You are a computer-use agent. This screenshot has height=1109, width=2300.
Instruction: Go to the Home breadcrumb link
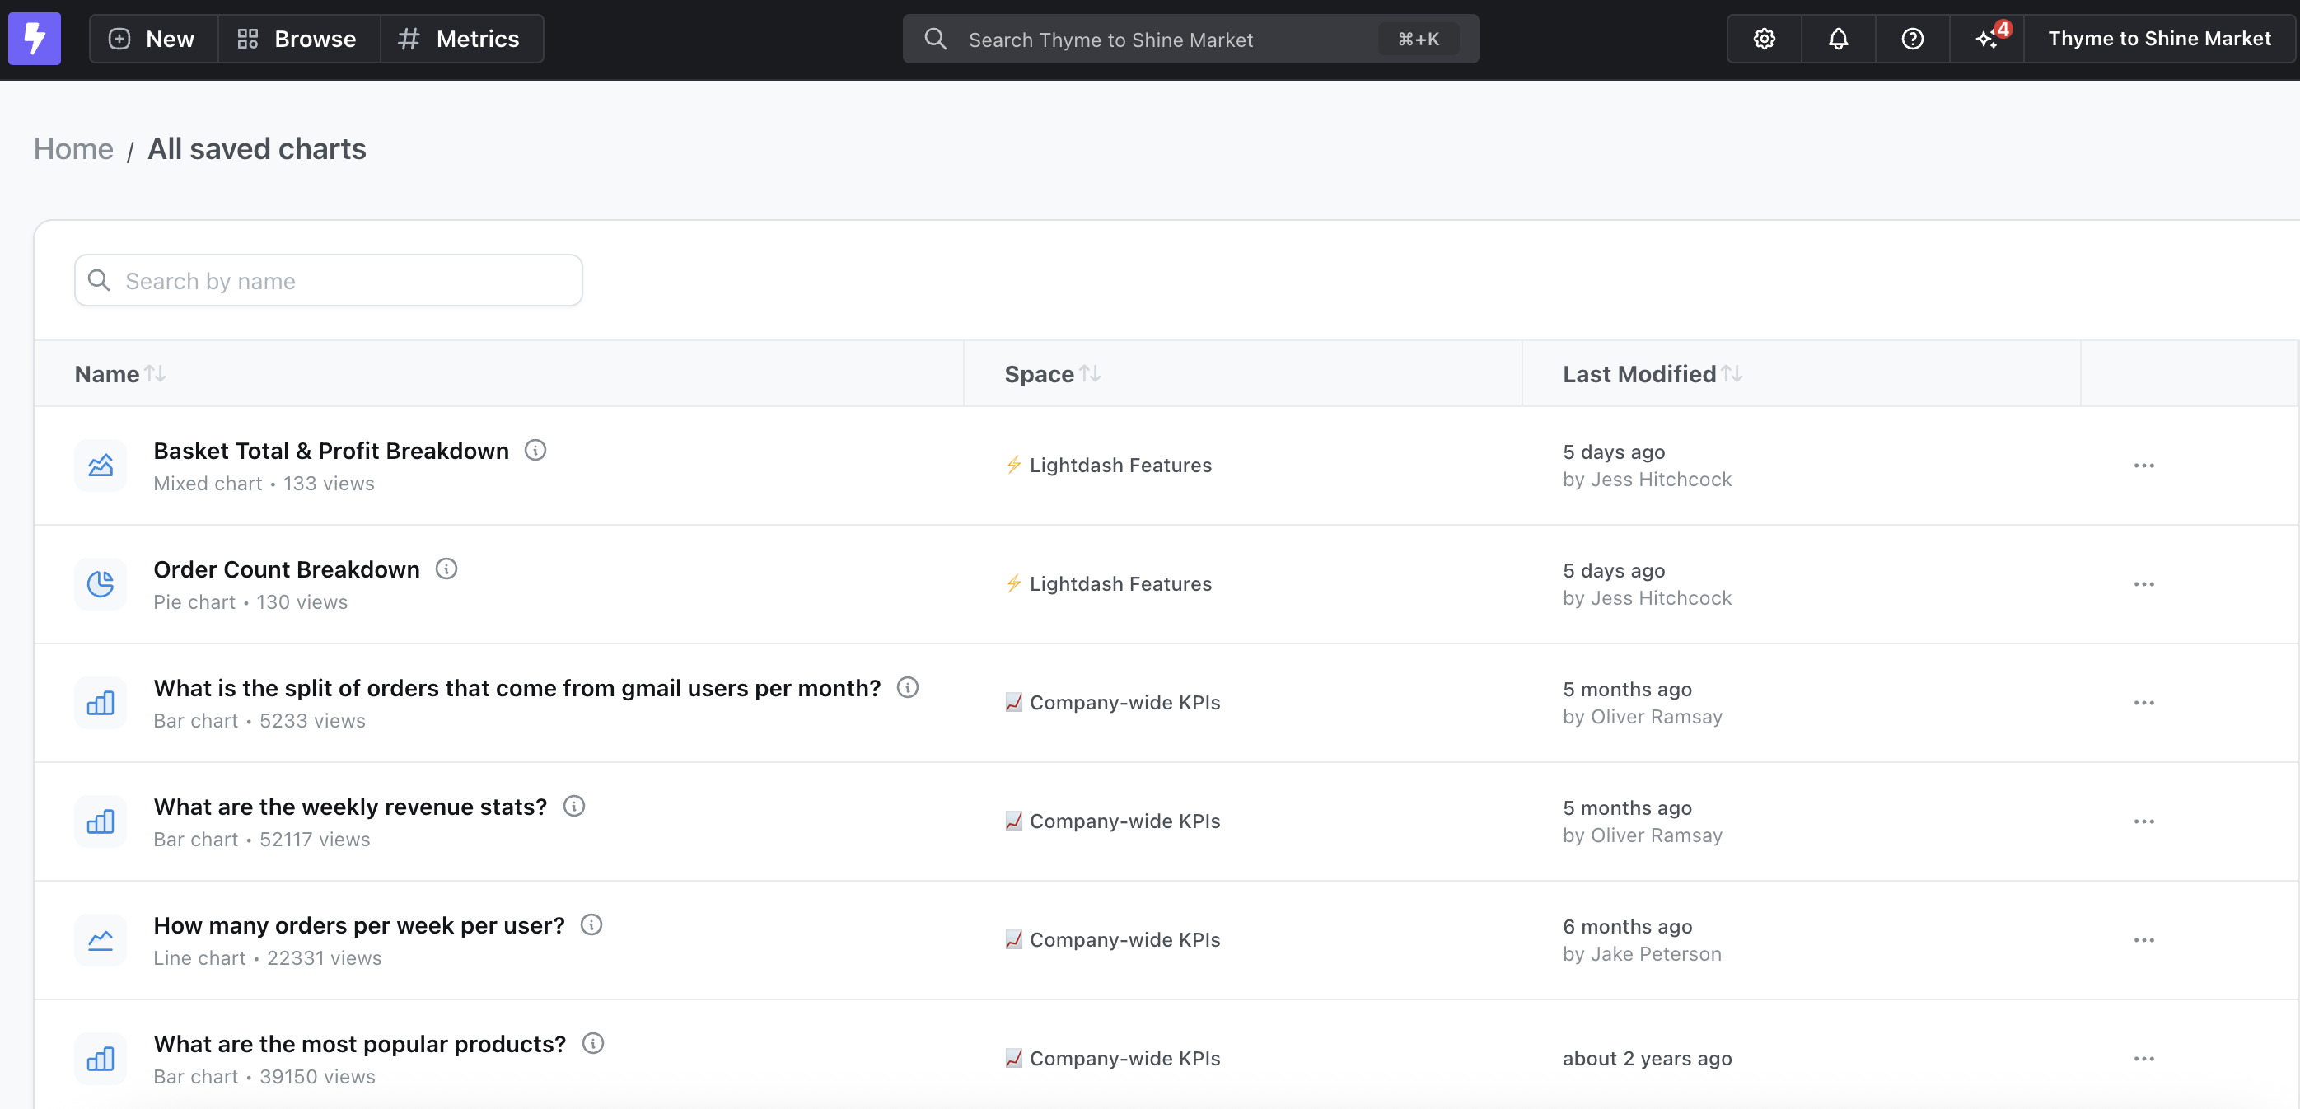(73, 148)
